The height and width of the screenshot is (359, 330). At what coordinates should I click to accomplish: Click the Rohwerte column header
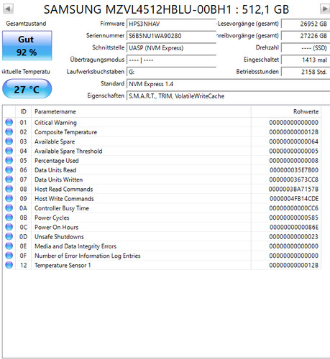pos(286,112)
